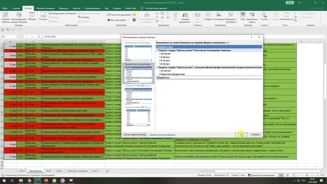Open the Структура сценария sheet tab
The height and width of the screenshot is (184, 327).
point(77,171)
